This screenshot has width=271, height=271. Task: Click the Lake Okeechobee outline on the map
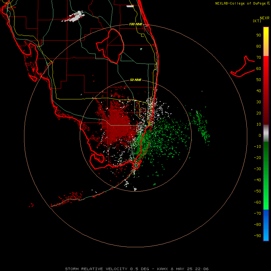(110, 46)
